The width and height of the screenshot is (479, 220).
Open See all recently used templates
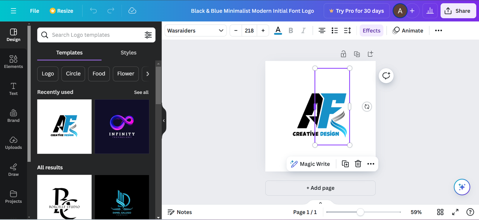click(141, 92)
